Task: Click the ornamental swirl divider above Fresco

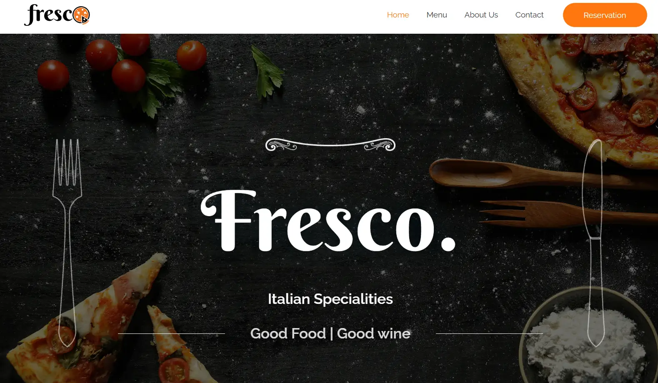Action: coord(330,144)
